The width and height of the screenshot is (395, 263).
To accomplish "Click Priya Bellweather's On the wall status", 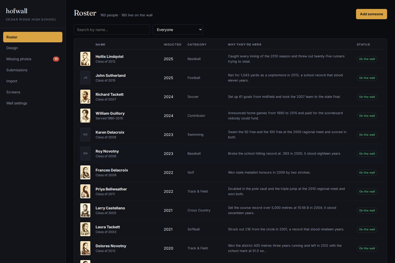I will [x=367, y=191].
